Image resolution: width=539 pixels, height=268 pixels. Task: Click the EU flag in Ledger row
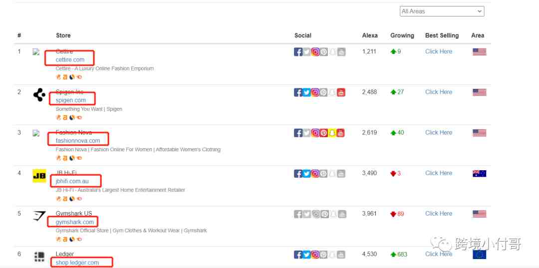(480, 255)
